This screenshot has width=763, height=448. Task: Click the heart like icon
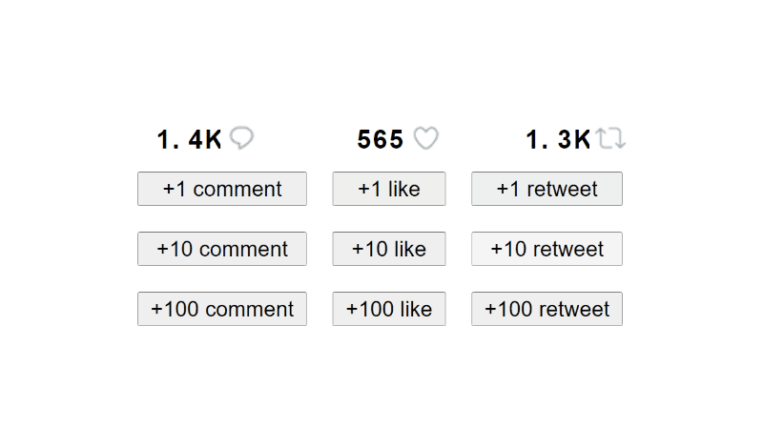pyautogui.click(x=425, y=139)
